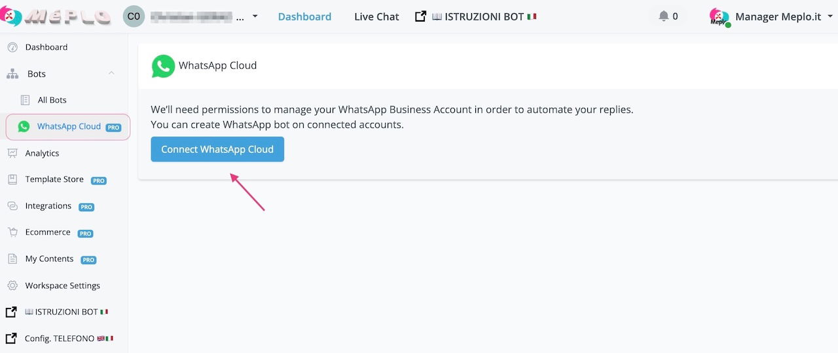Collapse the Bots section chevron
The image size is (838, 353).
click(111, 73)
